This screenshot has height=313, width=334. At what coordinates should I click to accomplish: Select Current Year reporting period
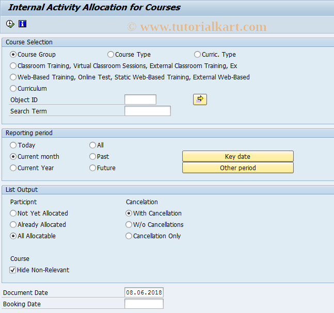[13, 168]
